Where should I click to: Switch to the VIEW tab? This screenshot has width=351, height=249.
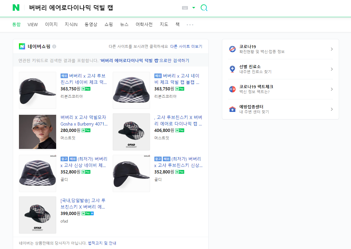tap(33, 24)
